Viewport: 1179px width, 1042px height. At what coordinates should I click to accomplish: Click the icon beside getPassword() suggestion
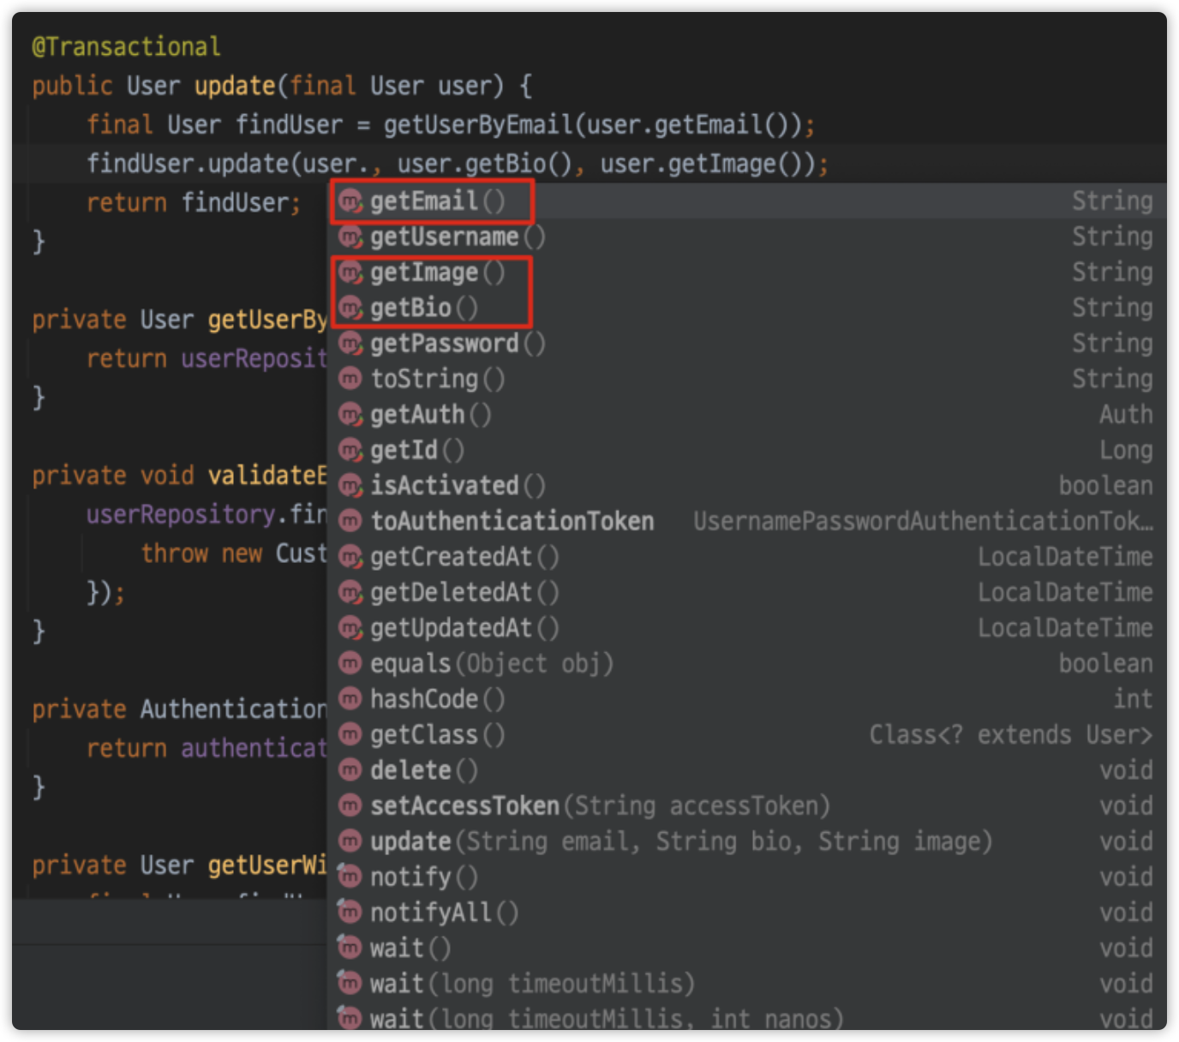(x=350, y=344)
